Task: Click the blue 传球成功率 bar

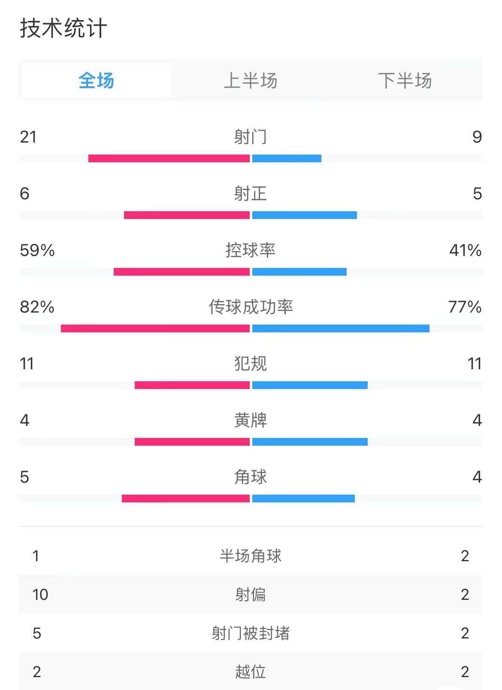Action: pos(341,328)
